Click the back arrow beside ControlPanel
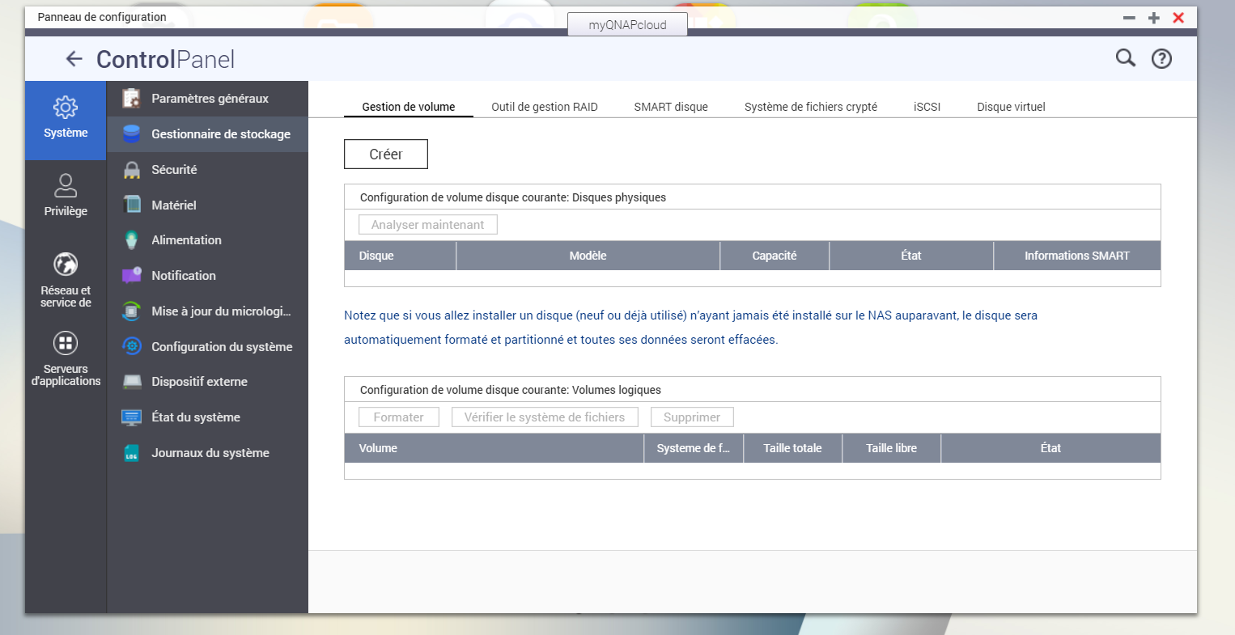1235x635 pixels. coord(74,58)
